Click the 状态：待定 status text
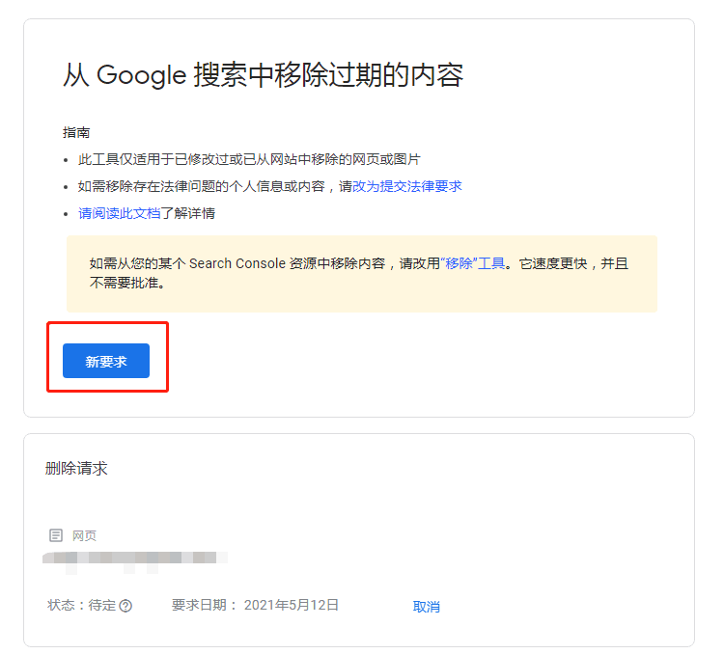The height and width of the screenshot is (654, 724). [82, 605]
